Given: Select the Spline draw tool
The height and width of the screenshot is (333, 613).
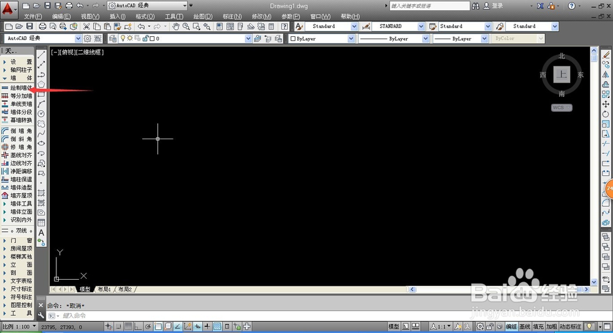Looking at the screenshot, I should point(41,134).
